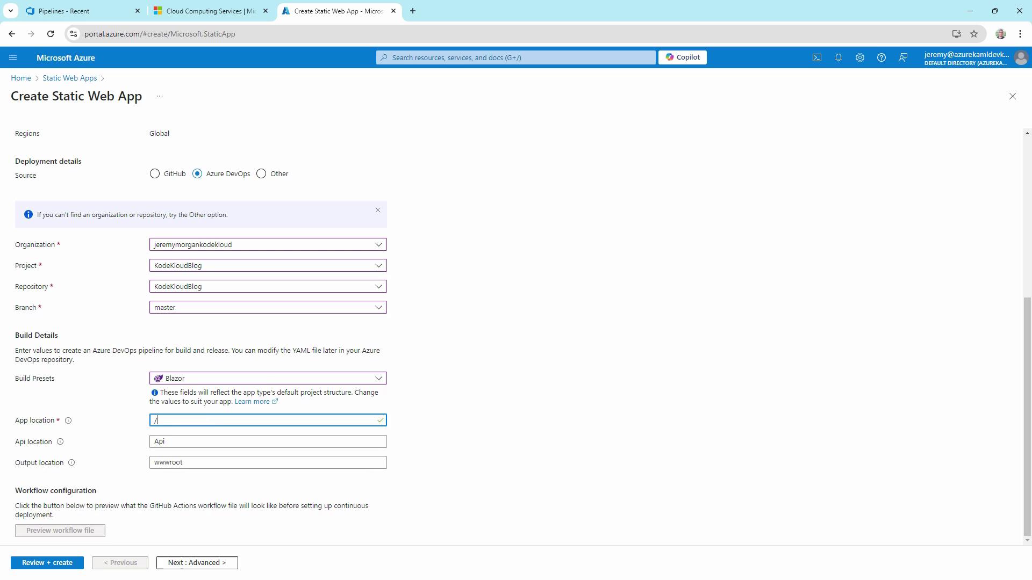This screenshot has width=1032, height=580.
Task: Open the Support and help question icon
Action: point(881,57)
